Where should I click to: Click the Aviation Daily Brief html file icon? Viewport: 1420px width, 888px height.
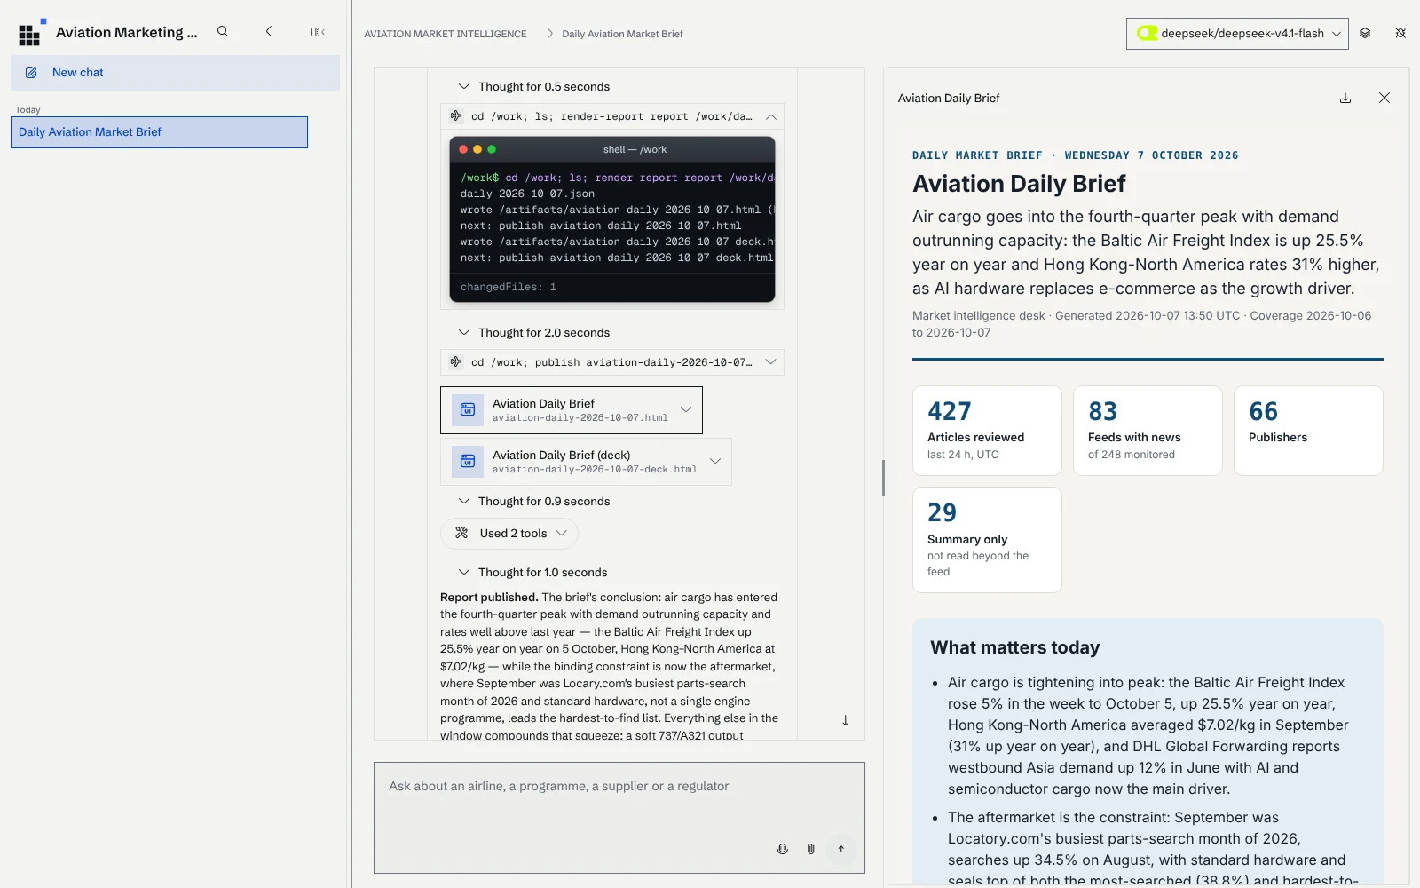pos(468,410)
